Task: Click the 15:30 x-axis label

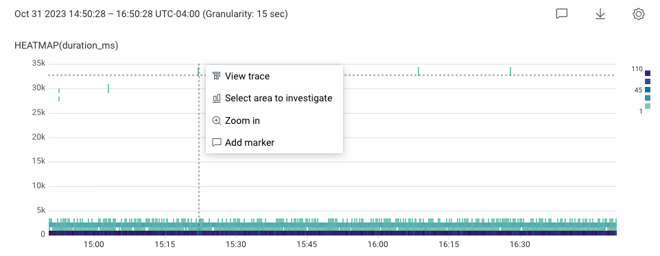Action: click(x=236, y=244)
